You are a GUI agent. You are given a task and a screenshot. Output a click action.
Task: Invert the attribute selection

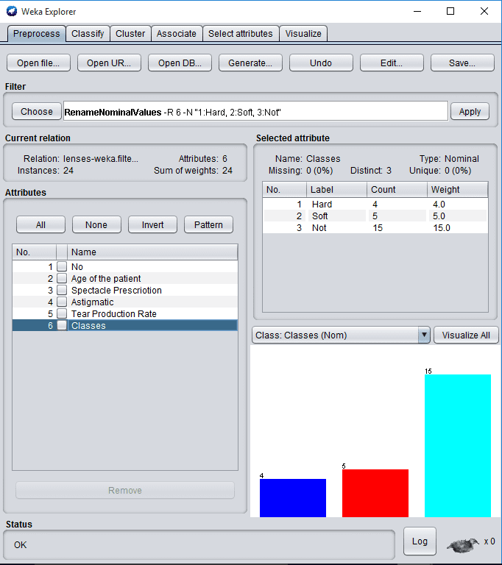click(152, 225)
